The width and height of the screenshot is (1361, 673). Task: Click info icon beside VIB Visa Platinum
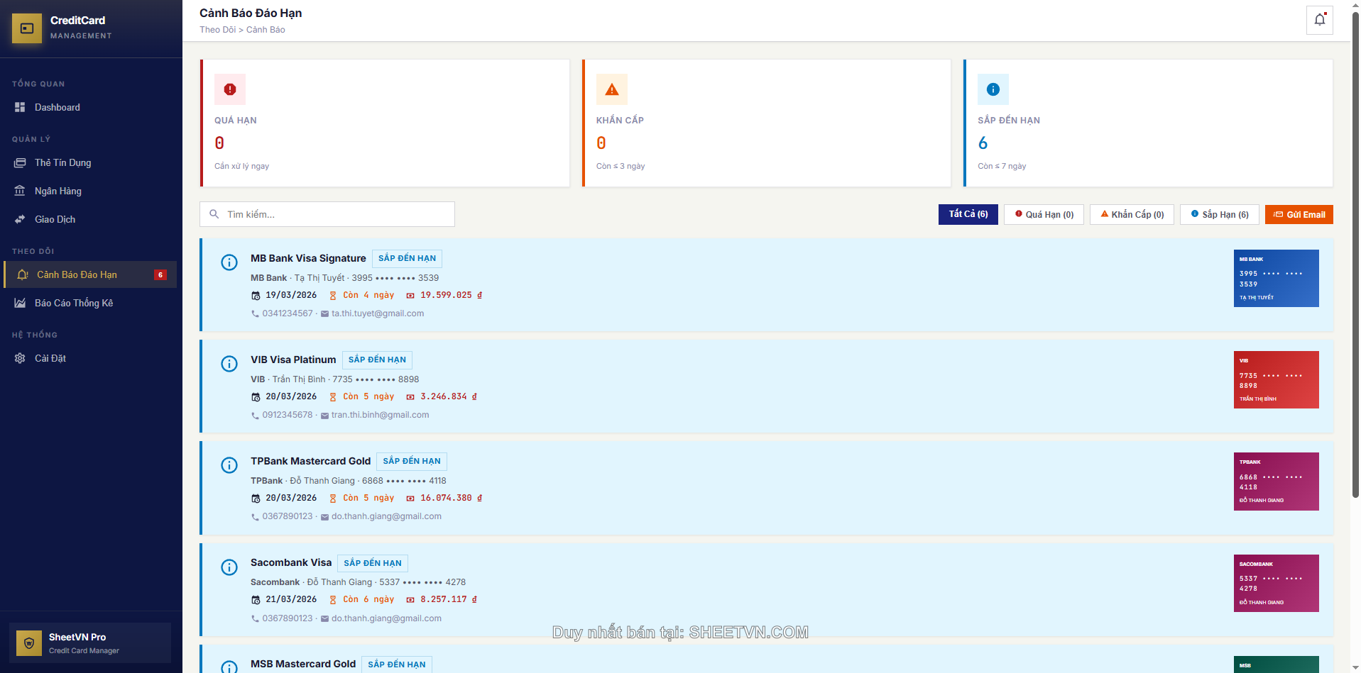229,364
